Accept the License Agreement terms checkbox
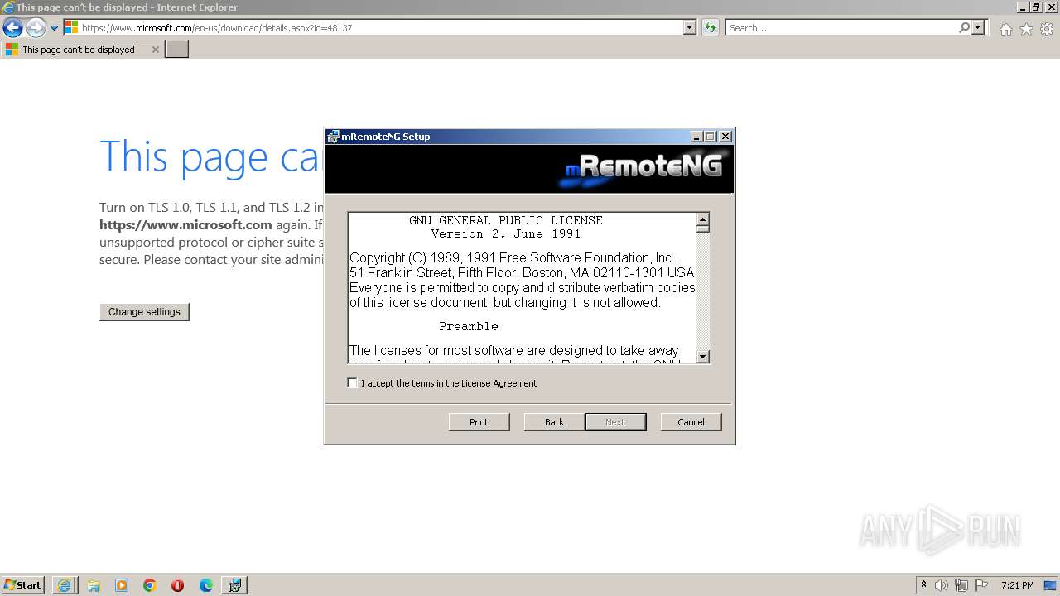This screenshot has width=1060, height=596. point(353,383)
